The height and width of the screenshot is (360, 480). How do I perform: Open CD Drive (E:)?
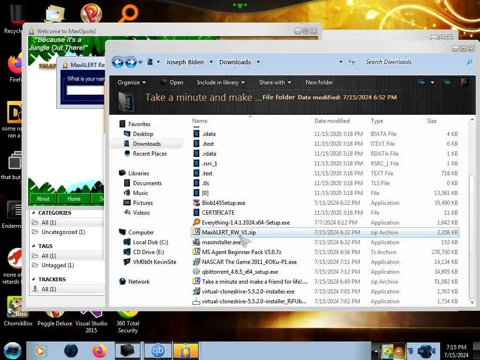[148, 252]
